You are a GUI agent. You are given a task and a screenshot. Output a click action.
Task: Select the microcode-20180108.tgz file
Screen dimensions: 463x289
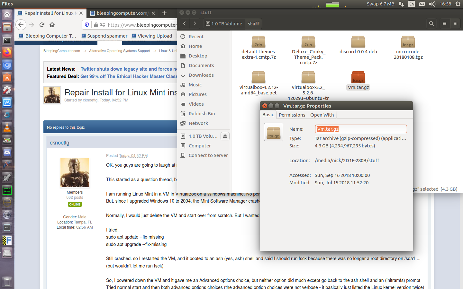tap(408, 48)
